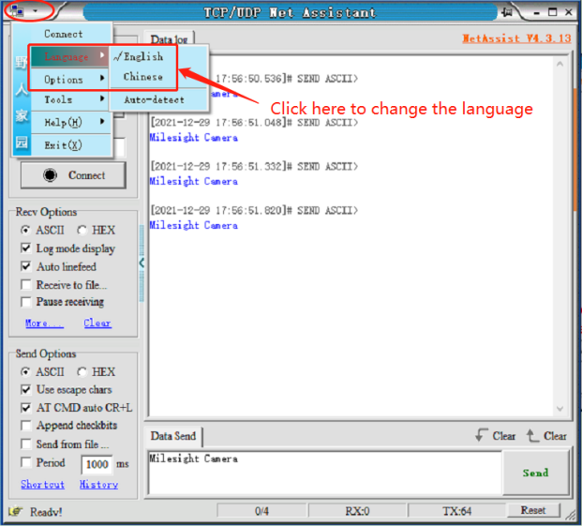The image size is (582, 526).
Task: Toggle Use escape chars checkbox
Action: [26, 389]
